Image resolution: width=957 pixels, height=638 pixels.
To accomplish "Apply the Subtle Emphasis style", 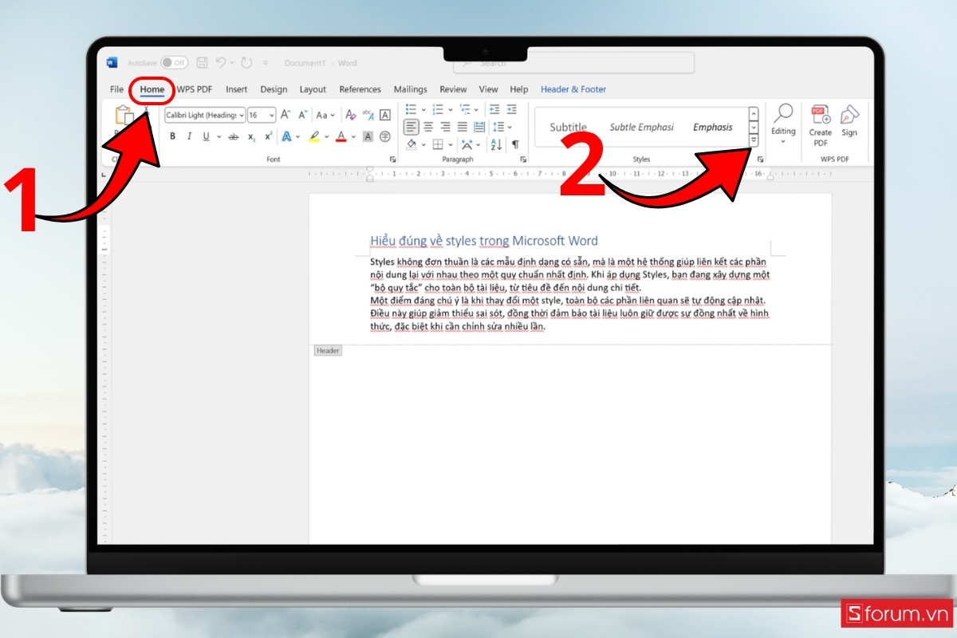I will (x=642, y=128).
